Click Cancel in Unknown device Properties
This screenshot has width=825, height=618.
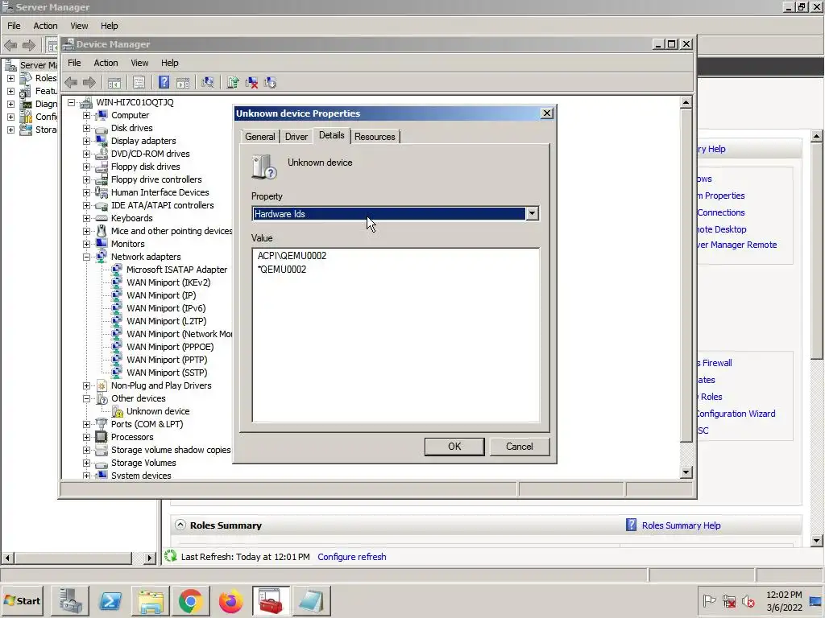(x=520, y=446)
